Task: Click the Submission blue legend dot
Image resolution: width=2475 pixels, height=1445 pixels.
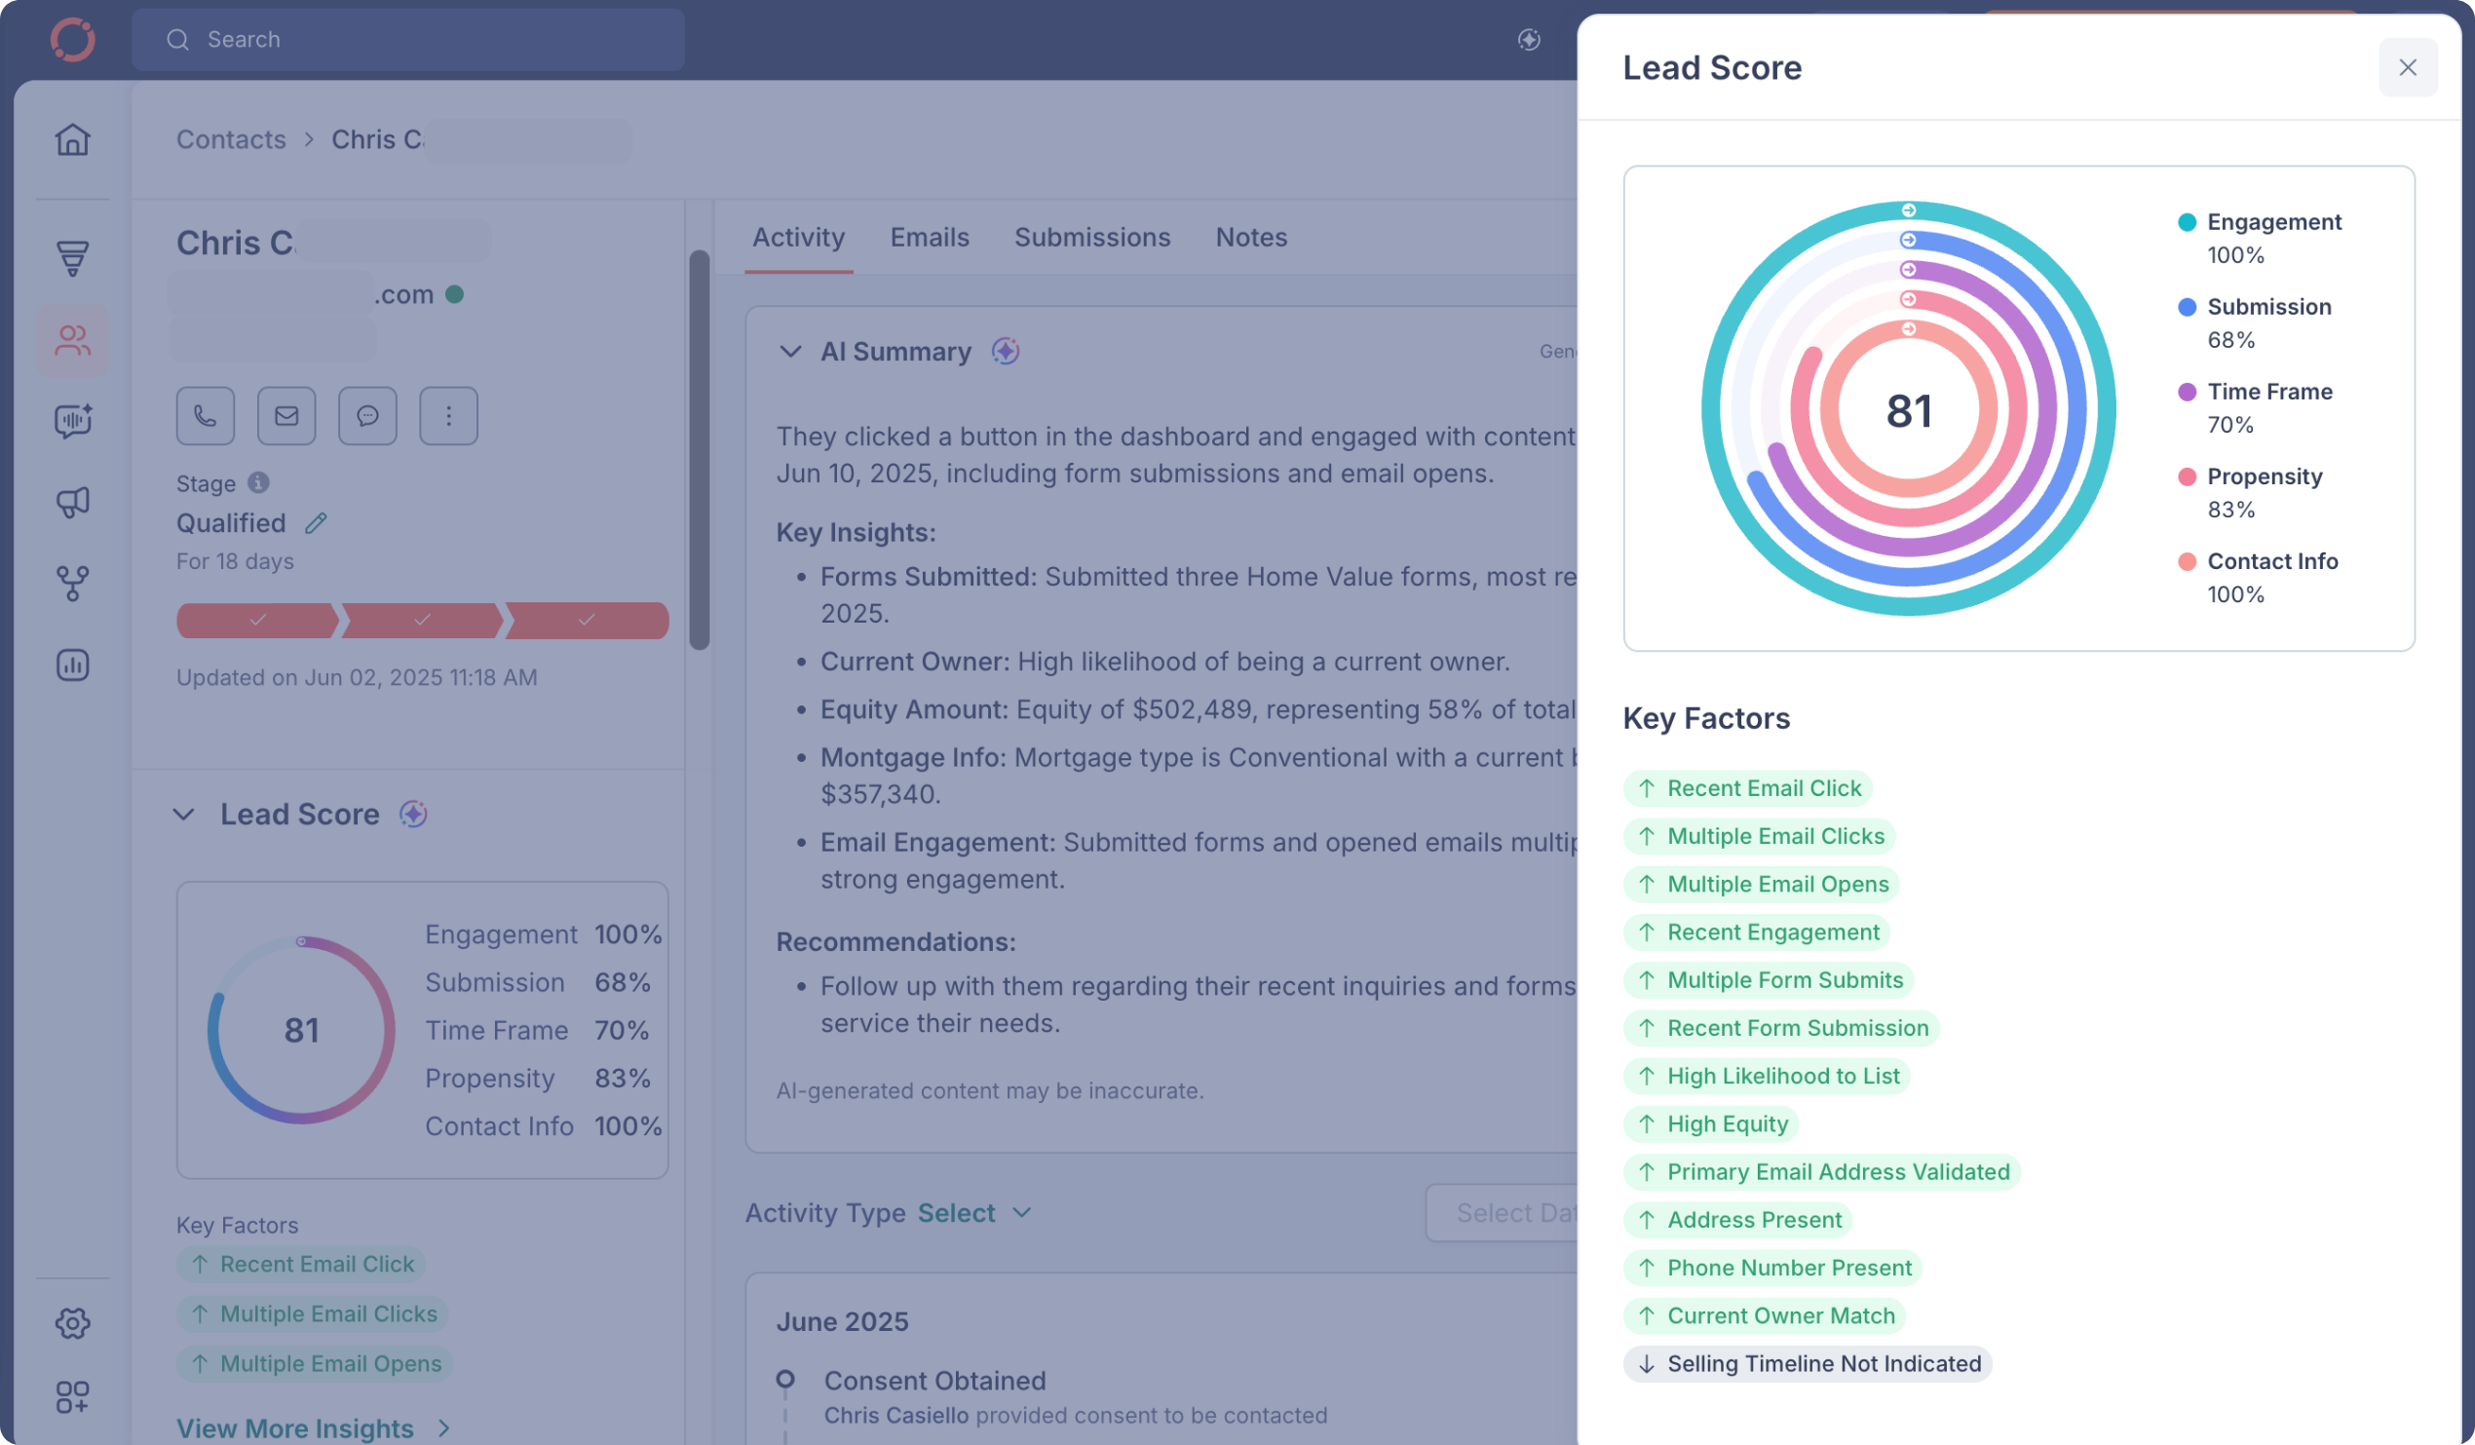Action: tap(2188, 307)
